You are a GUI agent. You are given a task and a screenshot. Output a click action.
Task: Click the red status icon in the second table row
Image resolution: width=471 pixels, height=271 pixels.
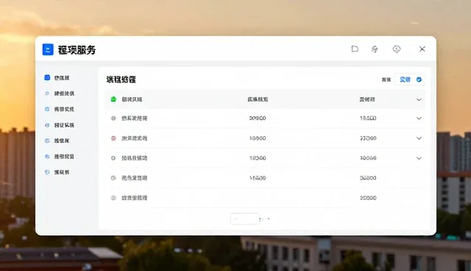[x=113, y=138]
